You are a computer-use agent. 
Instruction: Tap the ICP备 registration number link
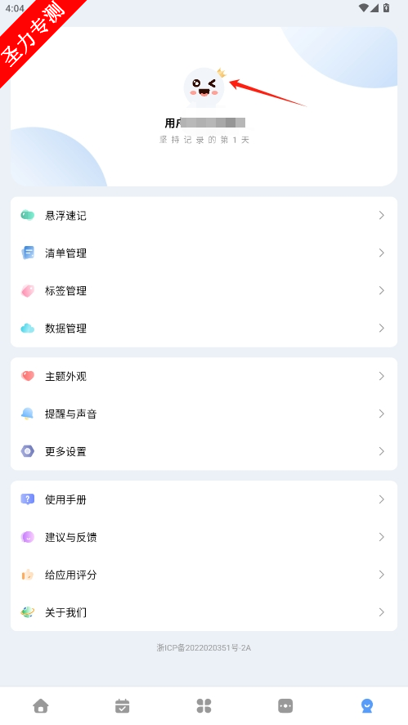(204, 648)
